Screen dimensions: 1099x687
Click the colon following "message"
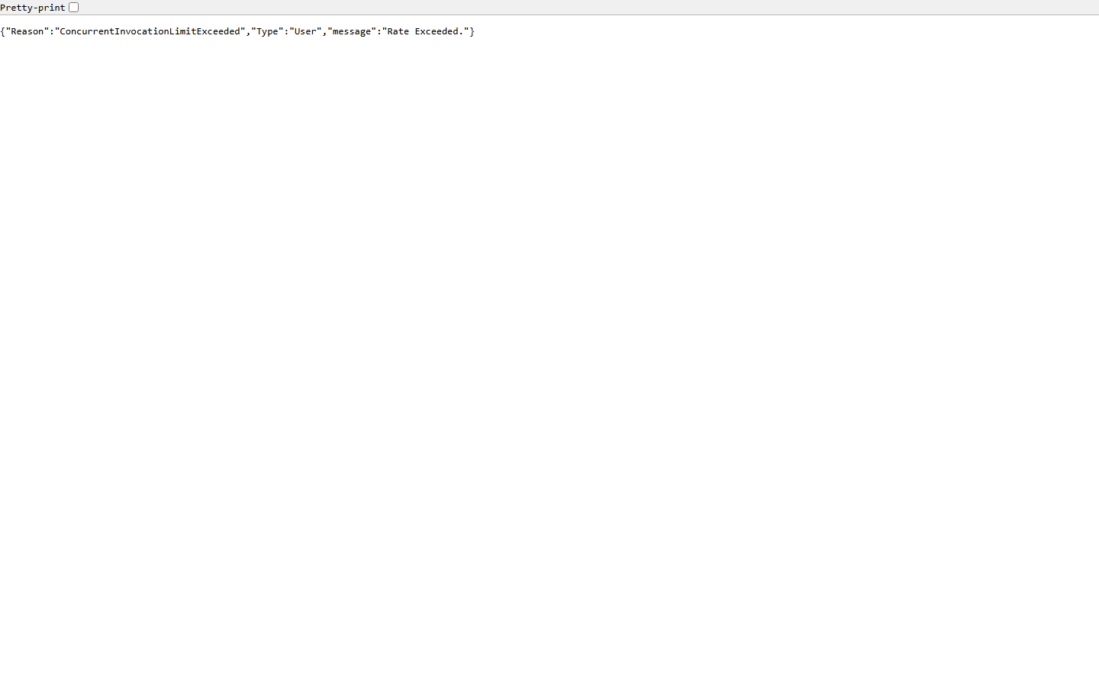(x=378, y=31)
